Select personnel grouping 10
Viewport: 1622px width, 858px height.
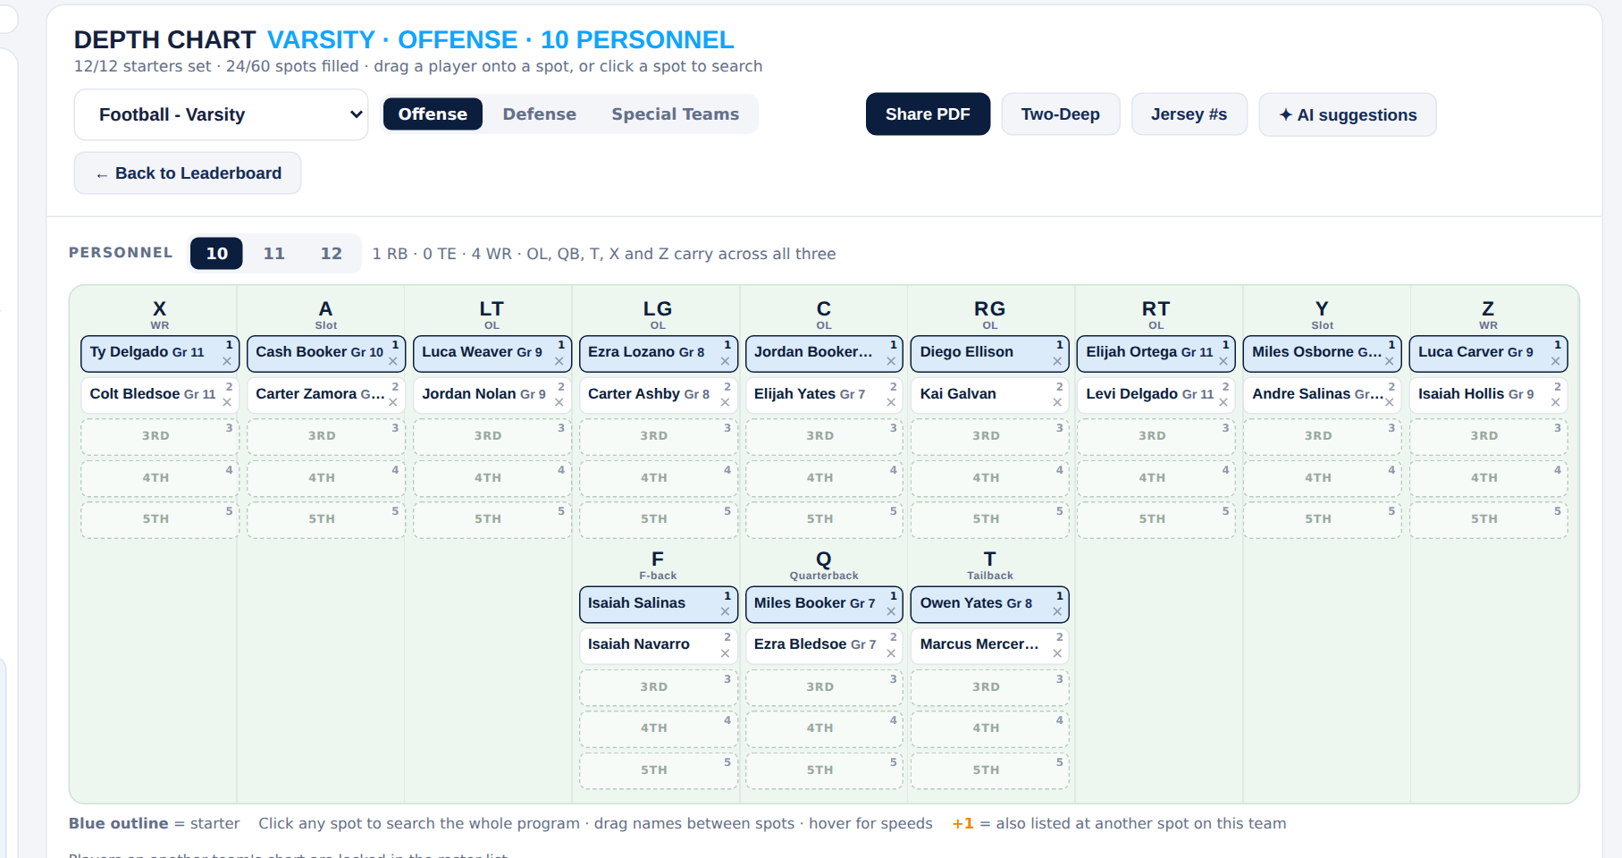216,253
